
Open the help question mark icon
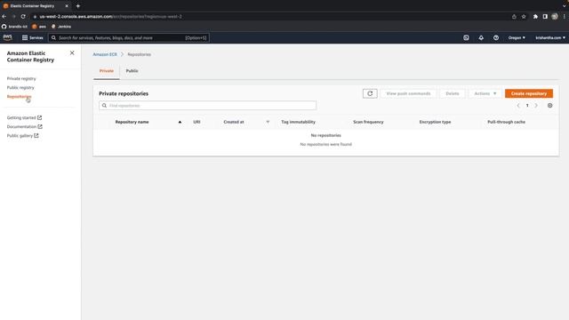[x=496, y=37]
